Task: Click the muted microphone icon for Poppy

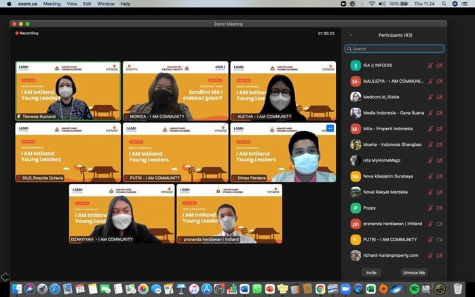Action: (x=430, y=208)
